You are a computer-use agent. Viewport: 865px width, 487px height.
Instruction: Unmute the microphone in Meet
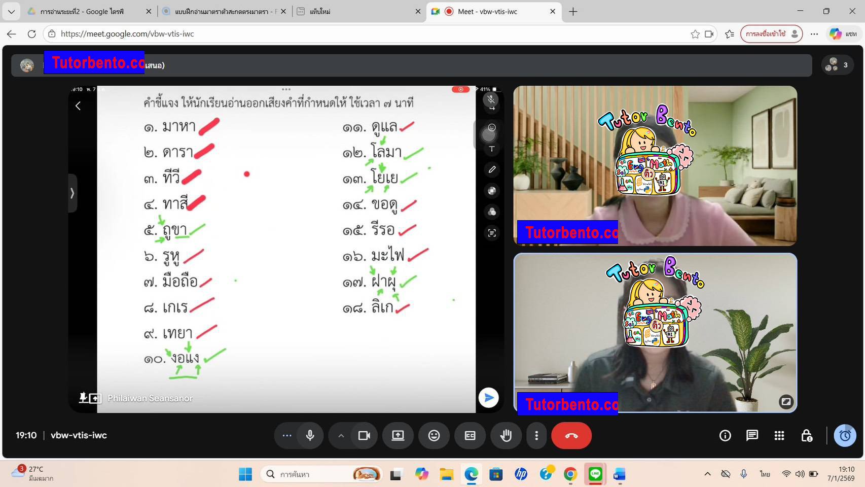tap(310, 435)
